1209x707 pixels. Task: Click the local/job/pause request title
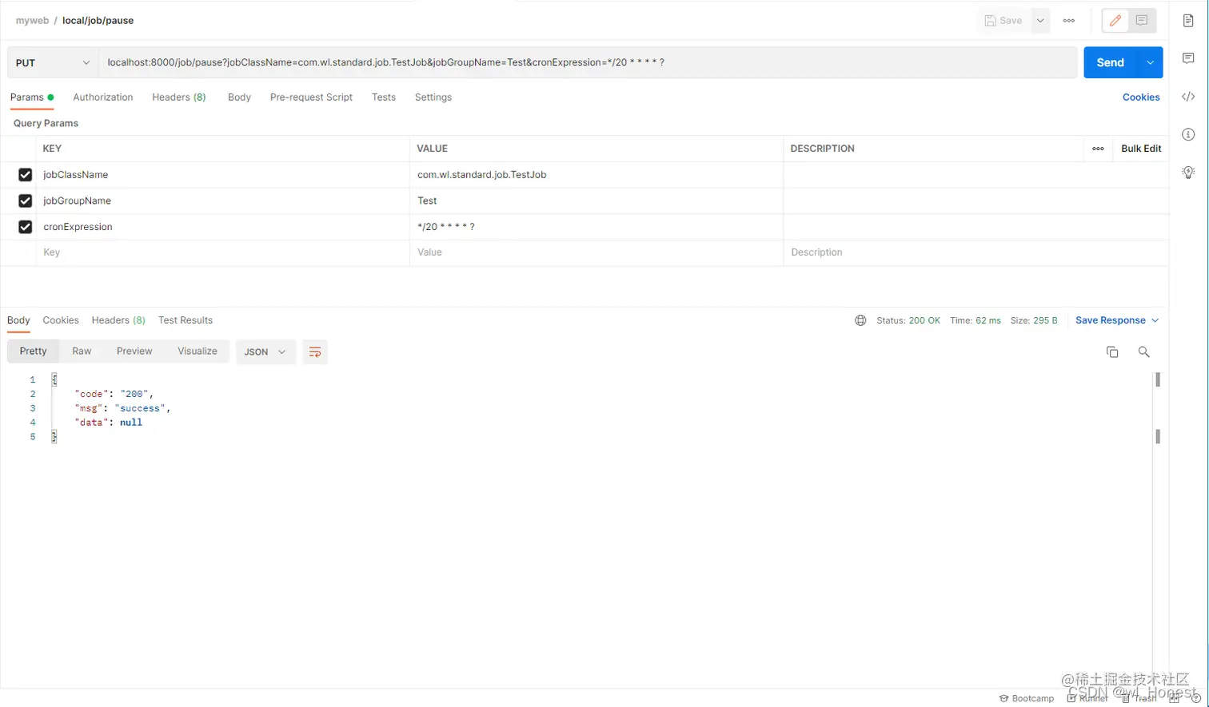click(x=98, y=21)
